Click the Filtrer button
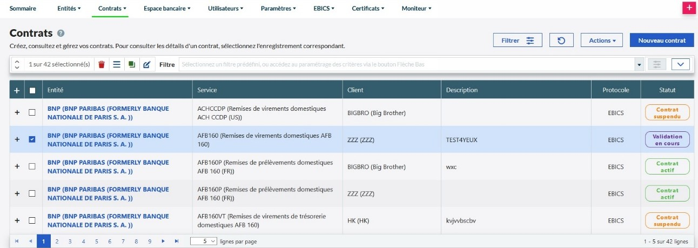Viewport: 698px width, 248px height. 517,41
